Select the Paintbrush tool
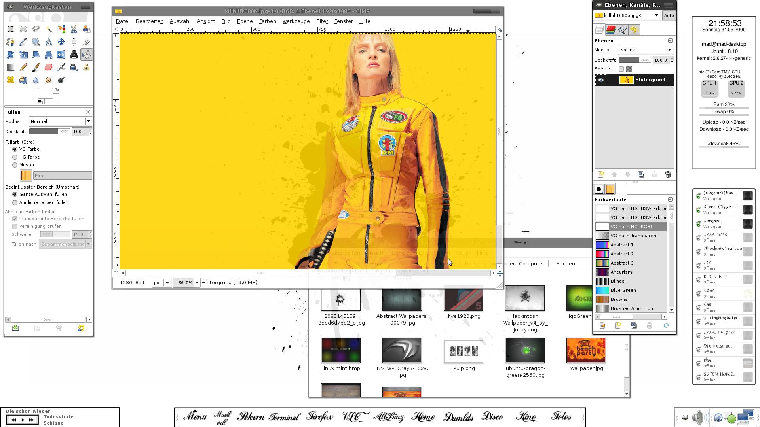This screenshot has height=427, width=760. pos(36,67)
